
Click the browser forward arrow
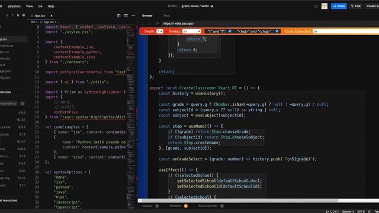(150, 24)
